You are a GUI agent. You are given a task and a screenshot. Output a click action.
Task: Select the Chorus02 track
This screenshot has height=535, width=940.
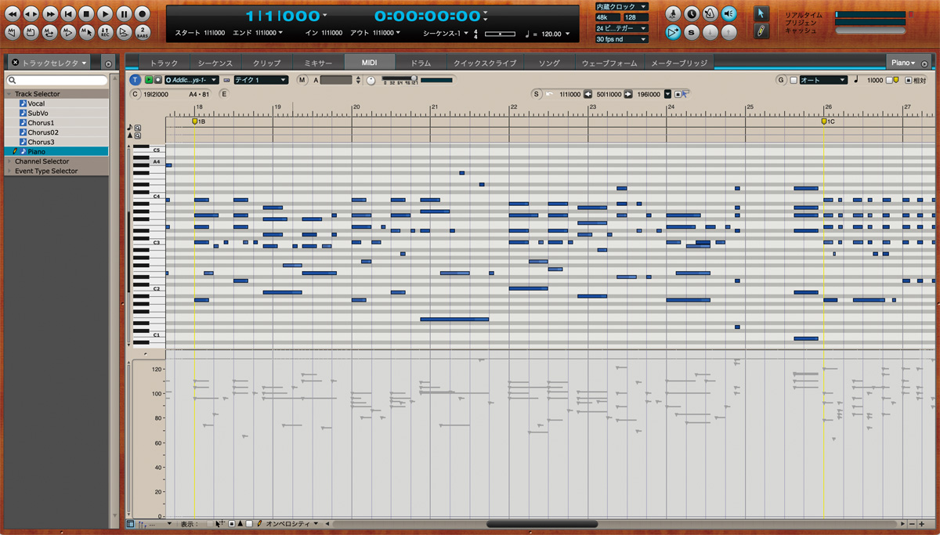tap(56, 132)
